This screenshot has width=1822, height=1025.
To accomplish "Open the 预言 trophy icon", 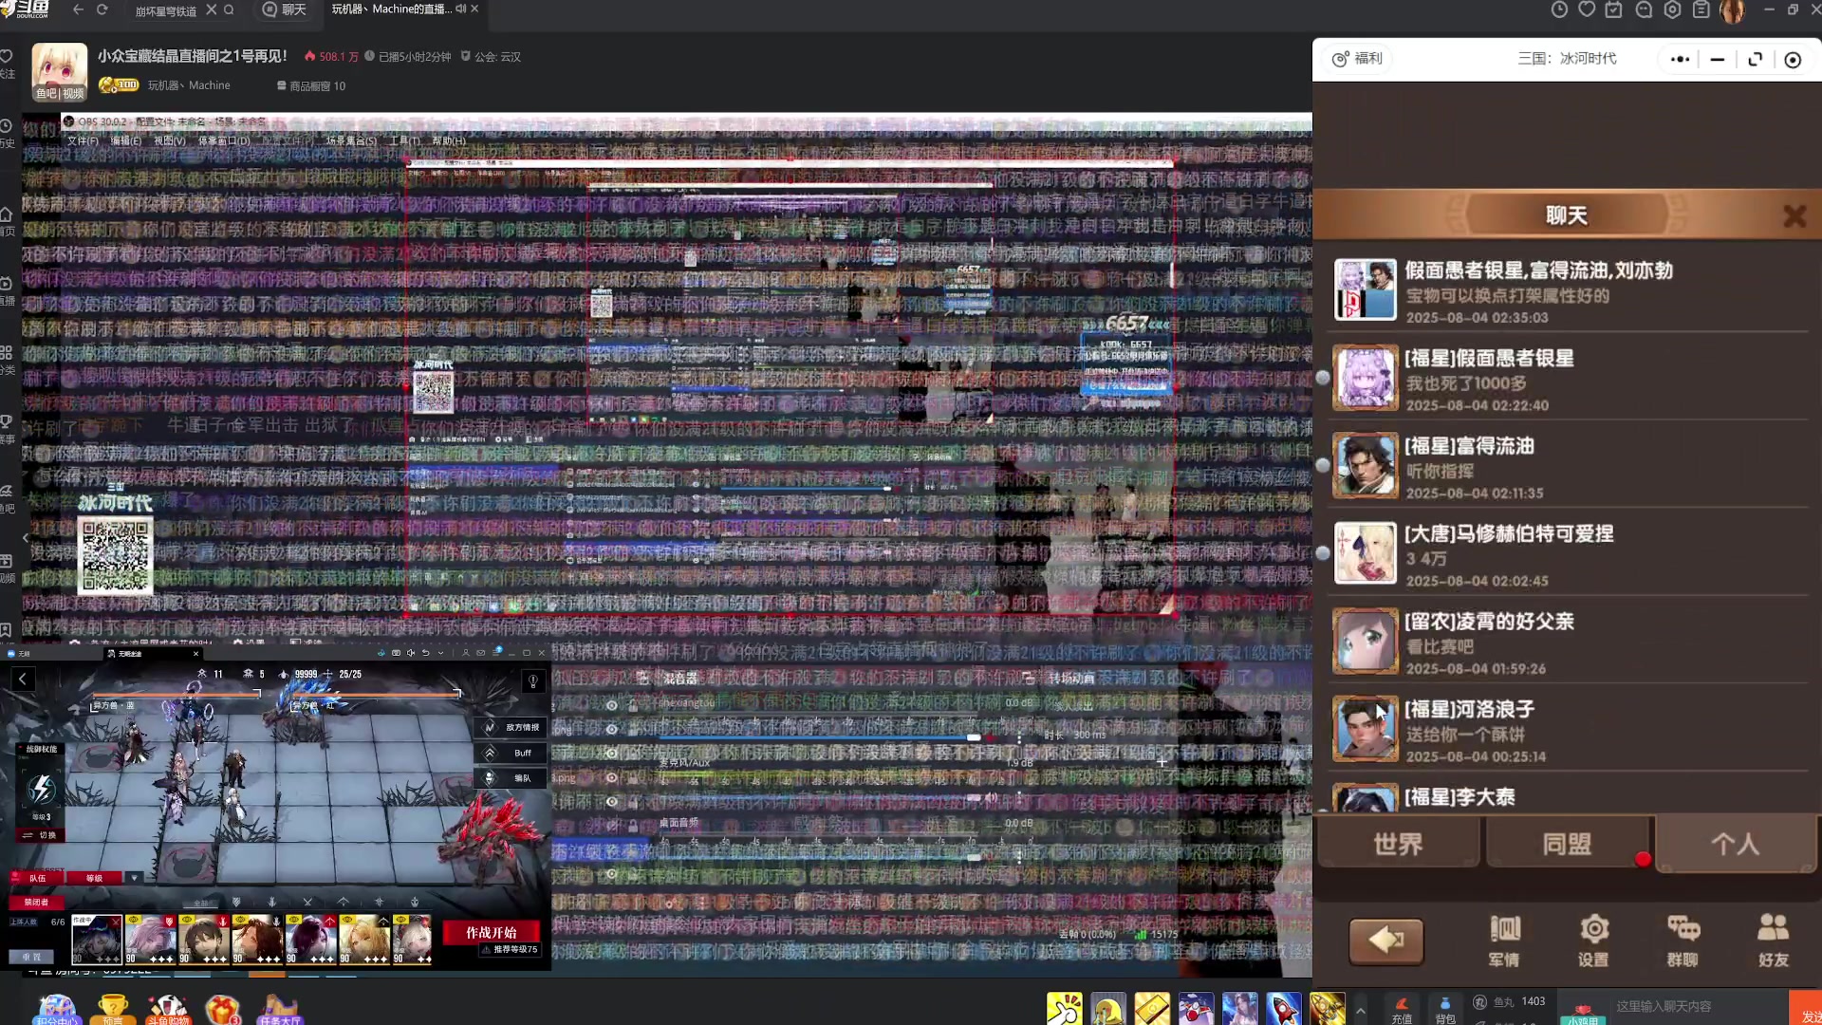I will [113, 1010].
